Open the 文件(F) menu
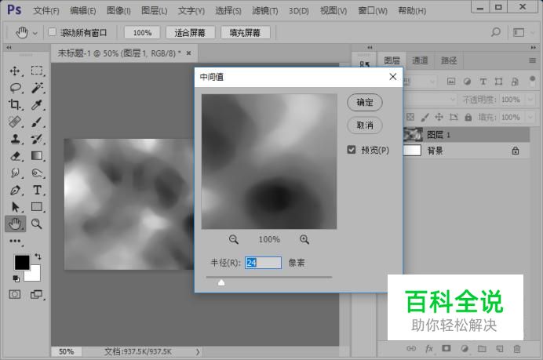The image size is (543, 360). click(x=46, y=11)
